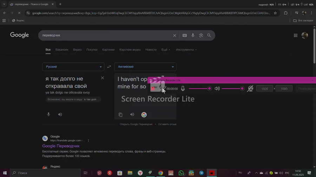
Task: Open a new browser tab
Action: (x=60, y=4)
